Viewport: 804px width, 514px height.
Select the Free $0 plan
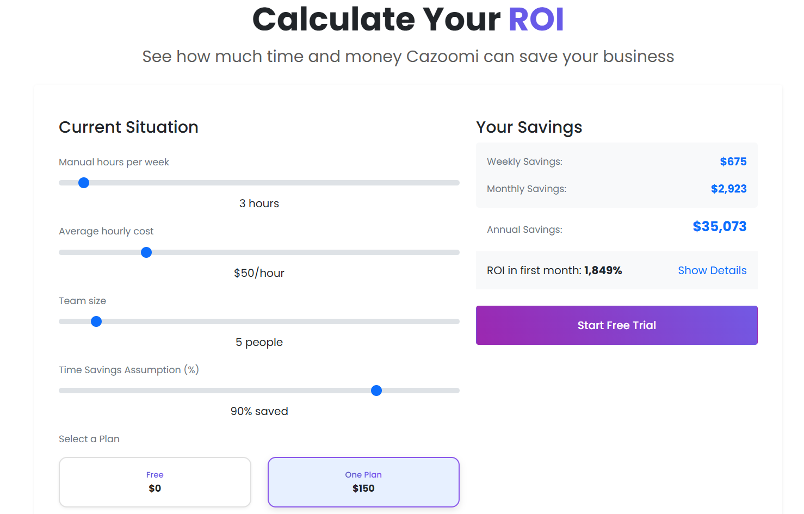click(155, 482)
